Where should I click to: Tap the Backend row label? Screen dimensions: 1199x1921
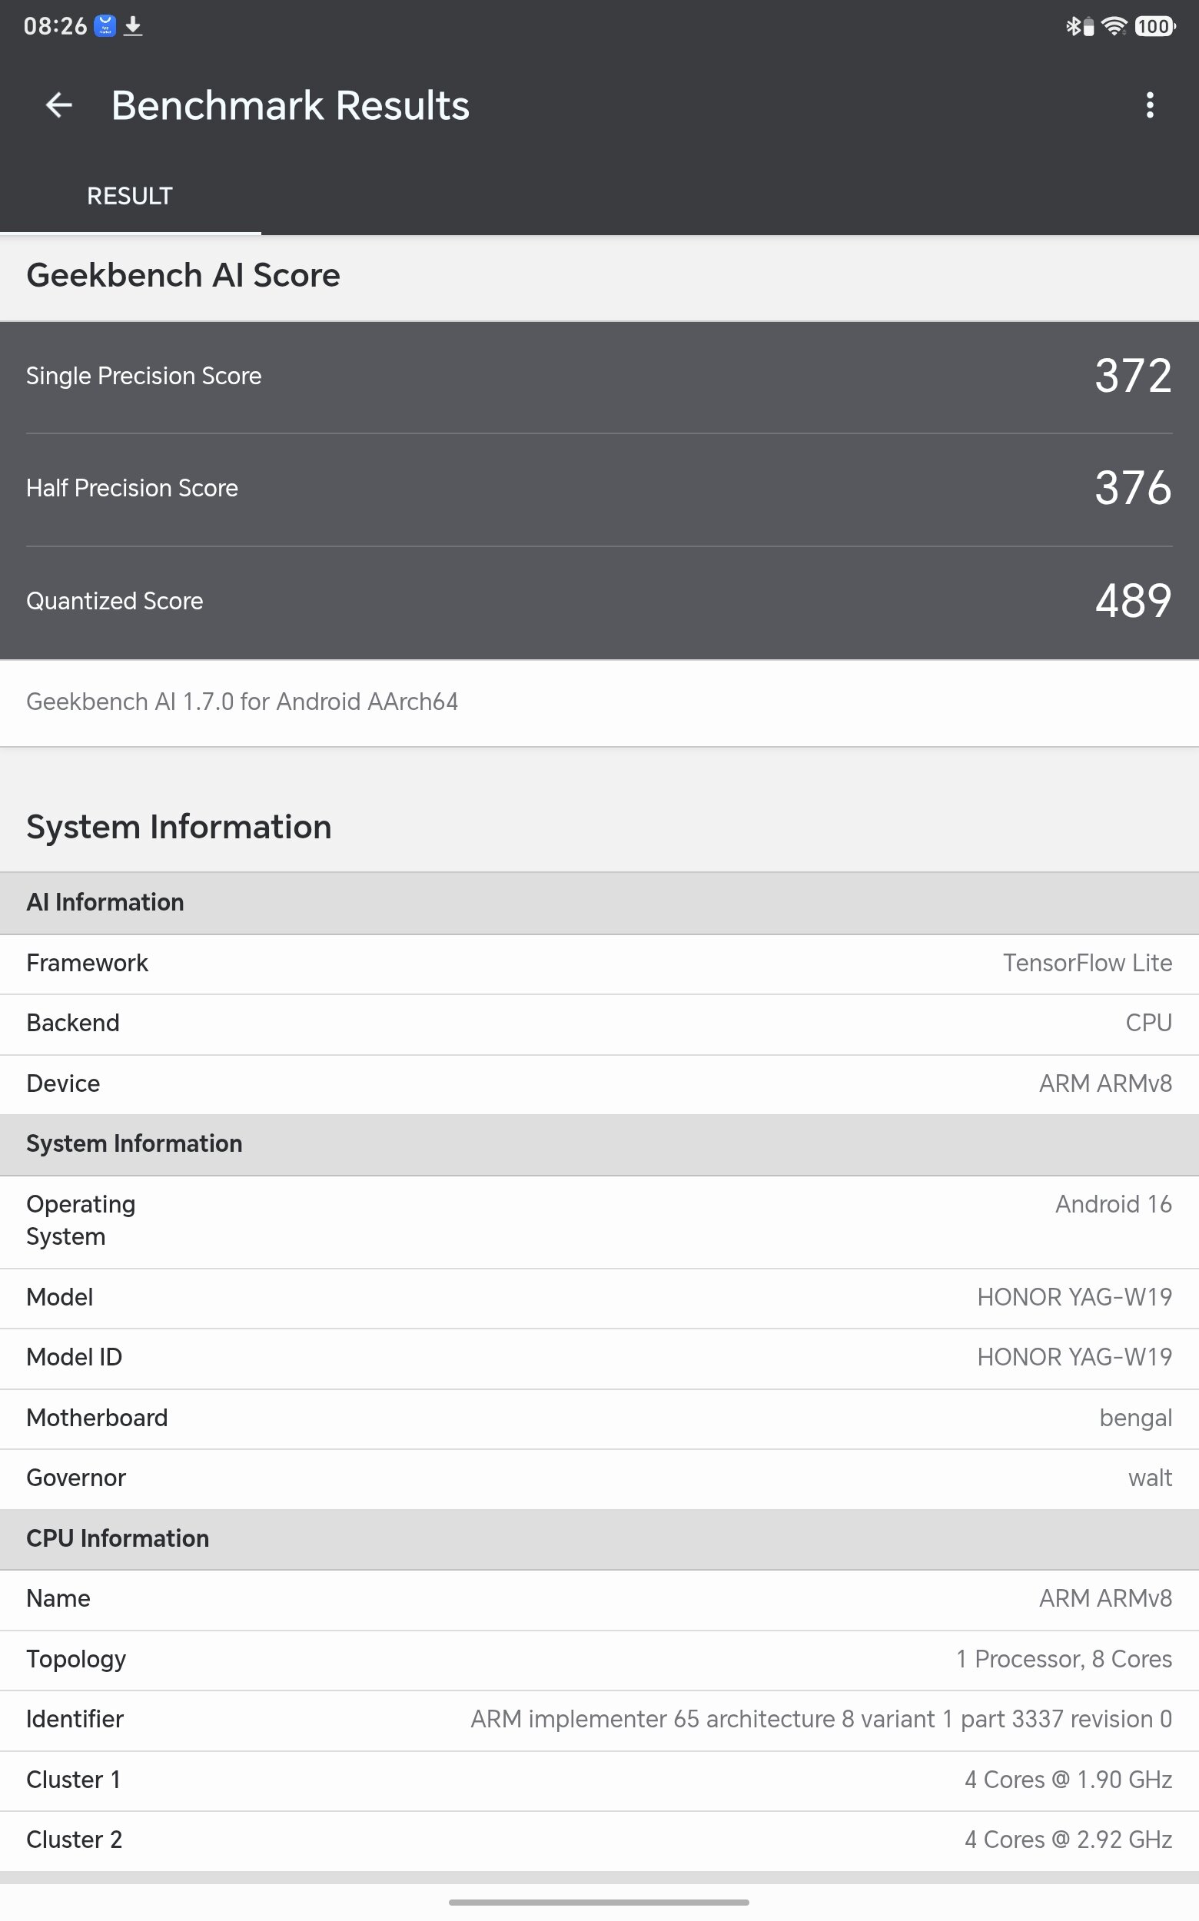73,1024
